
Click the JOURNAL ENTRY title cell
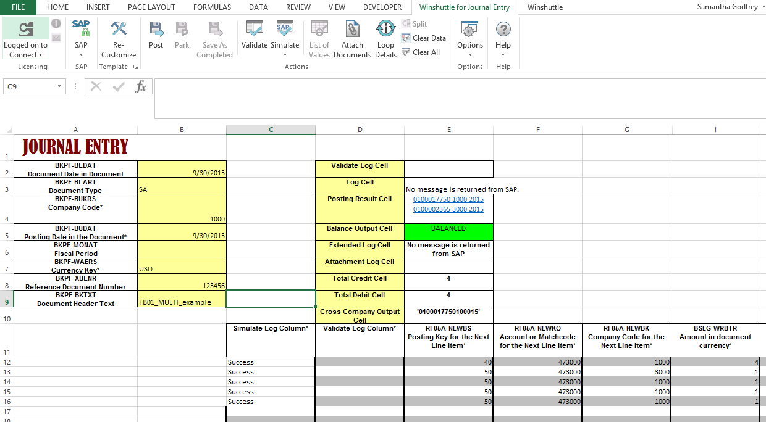click(75, 147)
